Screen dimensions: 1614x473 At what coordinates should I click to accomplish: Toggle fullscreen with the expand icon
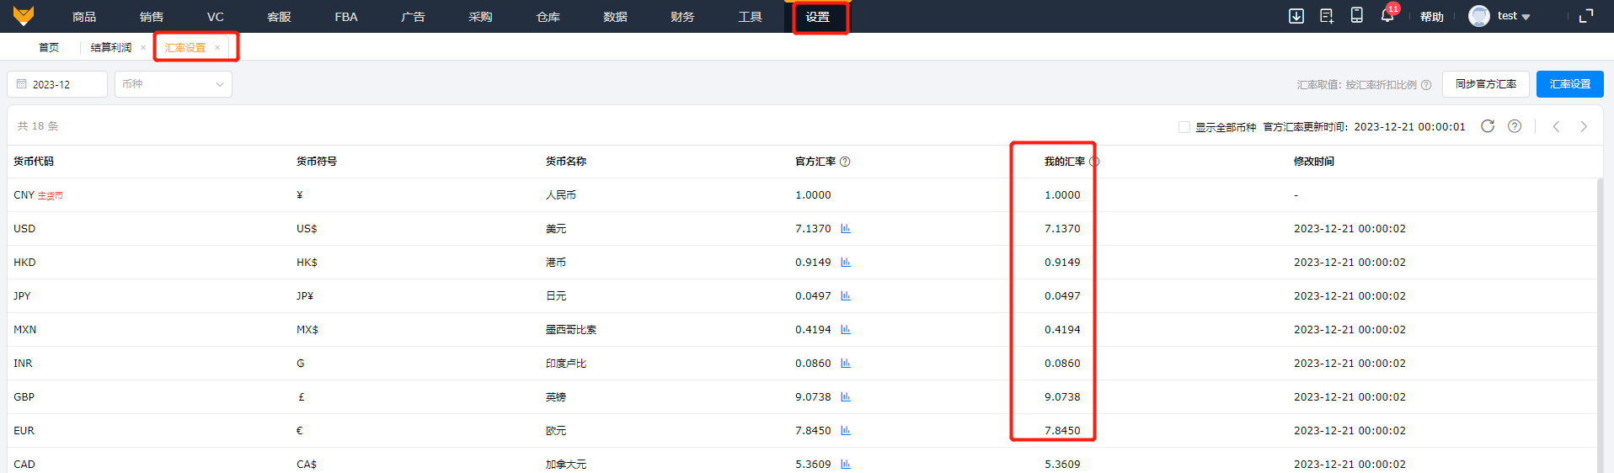pyautogui.click(x=1586, y=16)
